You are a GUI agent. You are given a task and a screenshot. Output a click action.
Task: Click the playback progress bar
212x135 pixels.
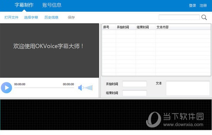pos(44,88)
